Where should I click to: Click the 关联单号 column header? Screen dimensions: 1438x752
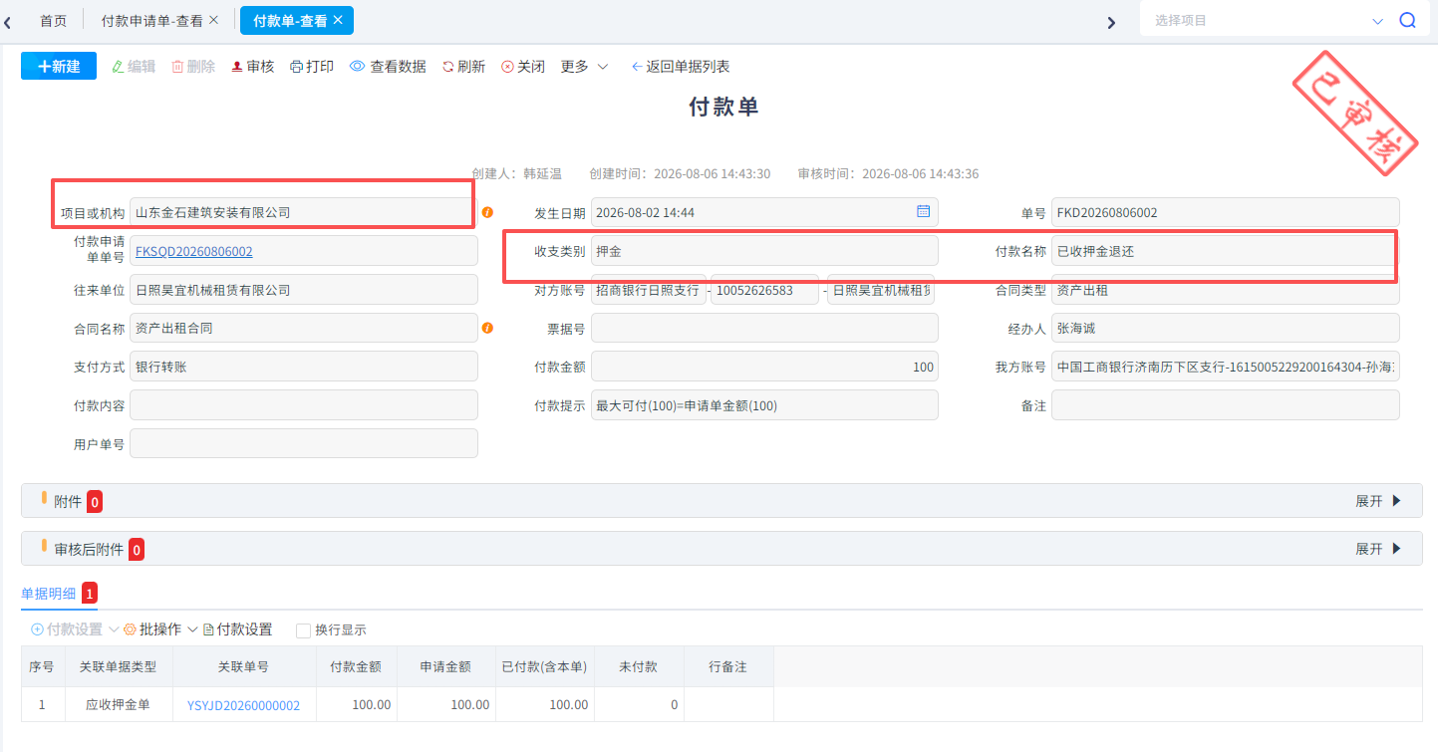point(243,666)
